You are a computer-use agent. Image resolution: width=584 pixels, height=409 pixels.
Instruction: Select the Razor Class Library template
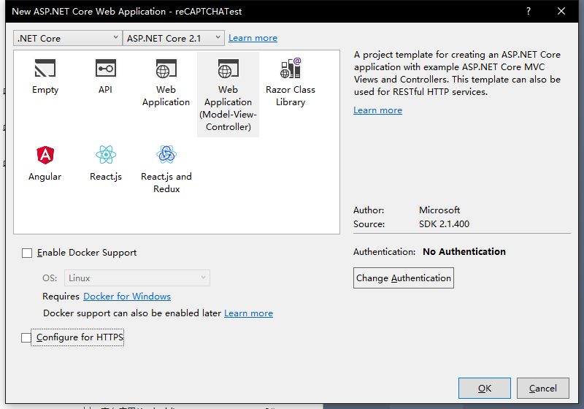[291, 69]
